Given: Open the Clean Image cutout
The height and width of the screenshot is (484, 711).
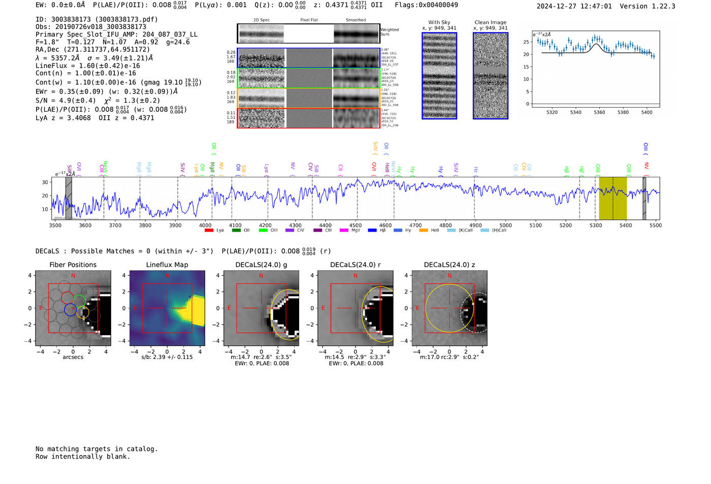Looking at the screenshot, I should point(491,76).
